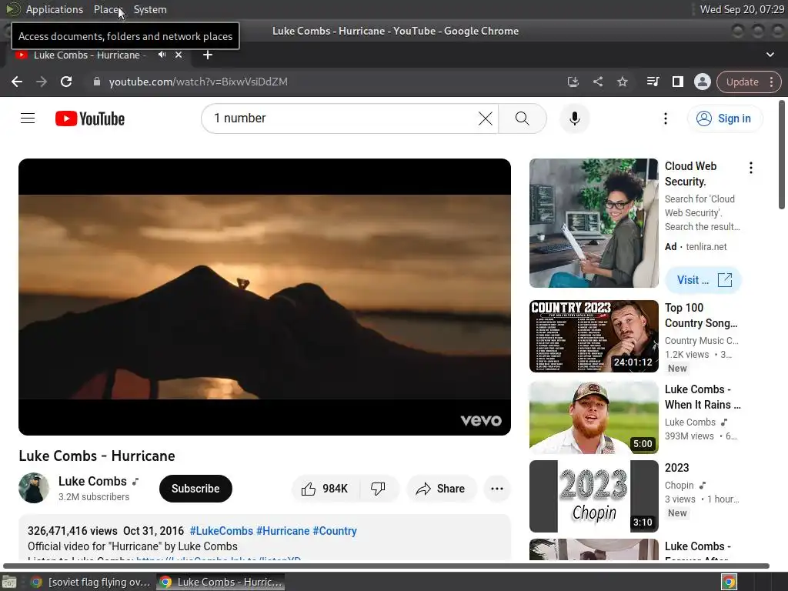Visit the tenlira.net ad site
The width and height of the screenshot is (788, 591).
tap(703, 280)
